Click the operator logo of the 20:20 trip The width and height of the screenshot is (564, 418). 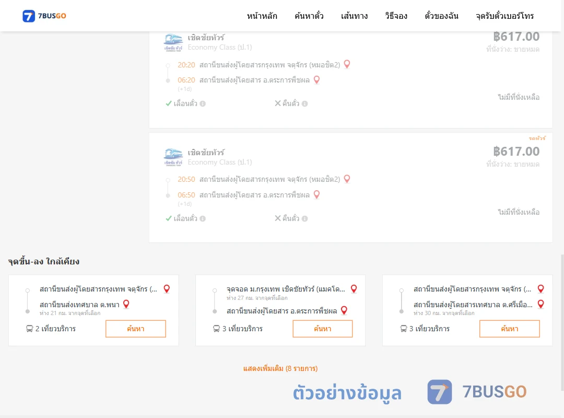173,42
